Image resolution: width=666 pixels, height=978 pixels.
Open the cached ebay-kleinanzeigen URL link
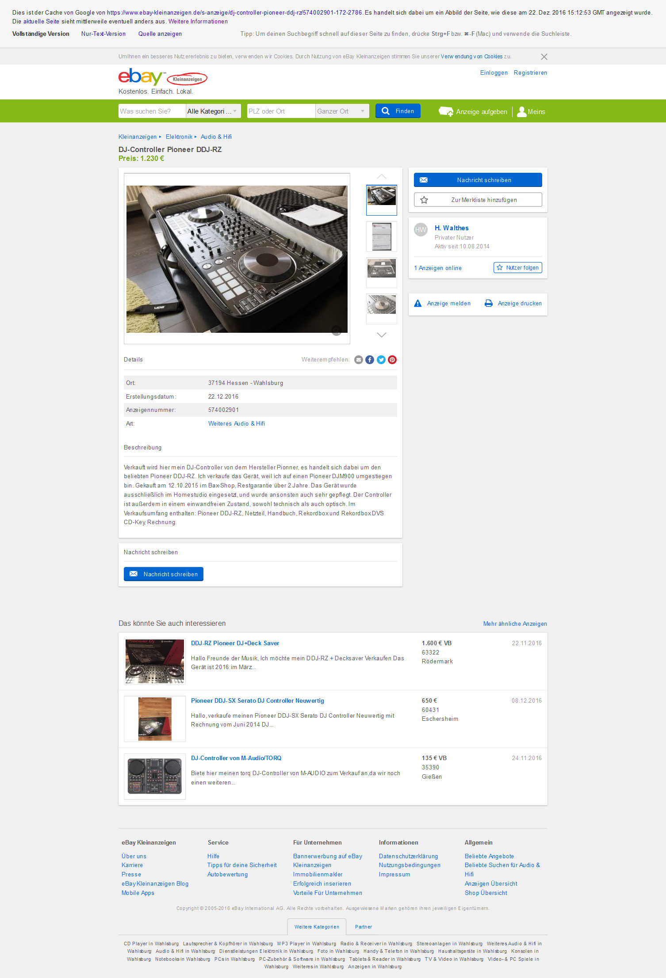(x=234, y=13)
